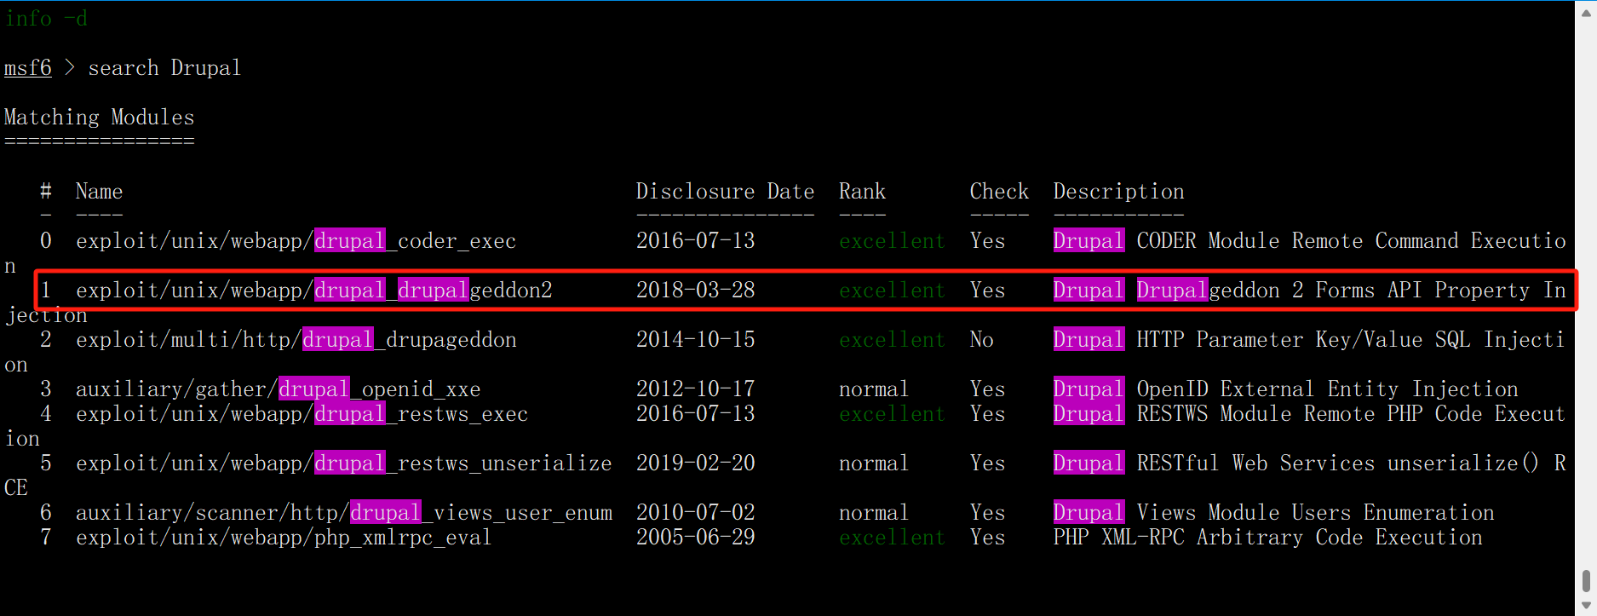Click disclosure date 2018-03-28
This screenshot has width=1597, height=616.
pos(695,291)
